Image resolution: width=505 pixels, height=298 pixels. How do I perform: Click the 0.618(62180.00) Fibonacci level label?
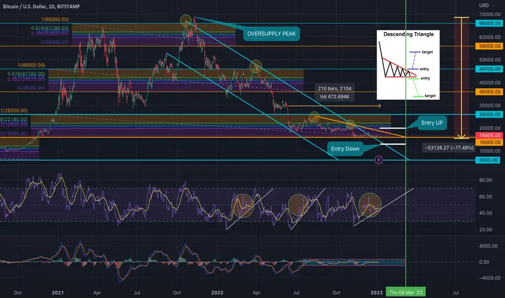pyautogui.click(x=50, y=28)
